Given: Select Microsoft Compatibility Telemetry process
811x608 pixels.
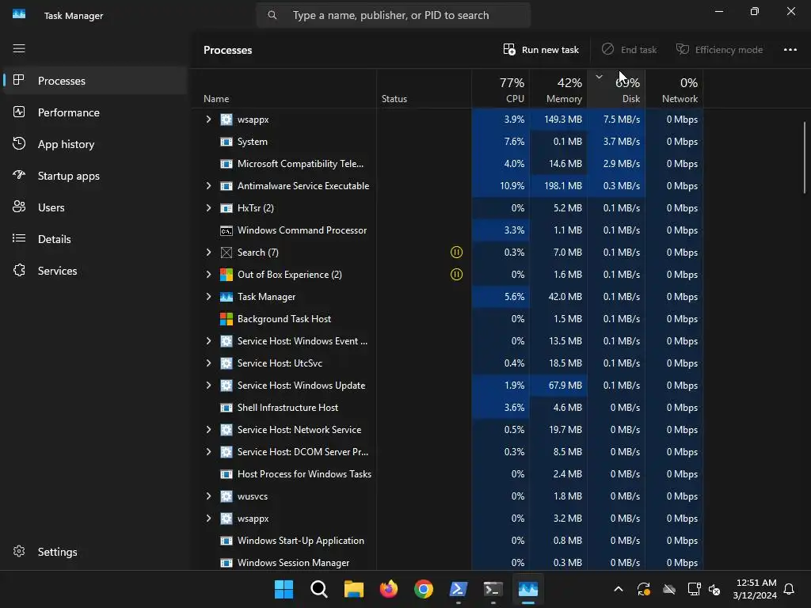Looking at the screenshot, I should [x=448, y=164].
